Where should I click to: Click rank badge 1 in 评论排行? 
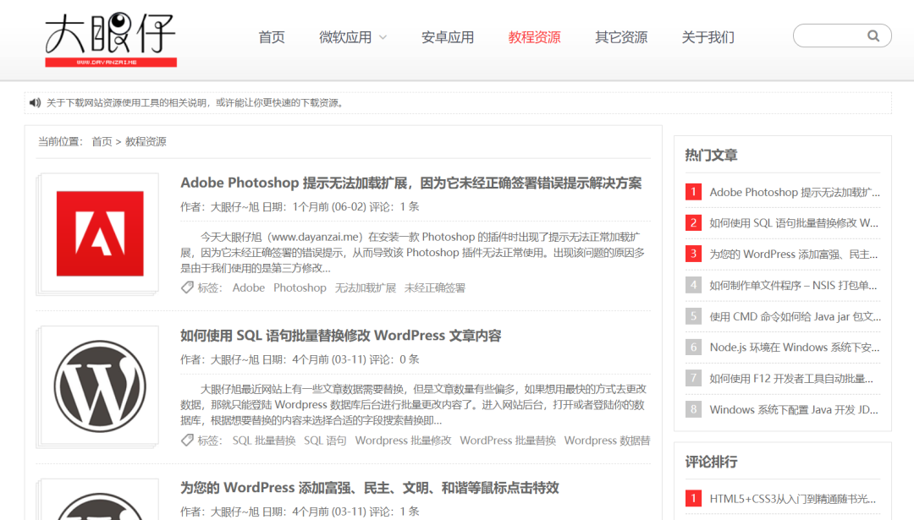click(x=693, y=499)
